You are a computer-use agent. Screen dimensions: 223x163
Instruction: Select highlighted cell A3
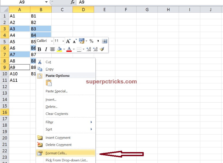click(x=20, y=29)
